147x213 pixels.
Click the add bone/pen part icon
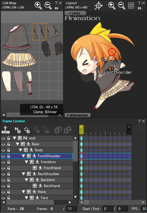coord(46,130)
